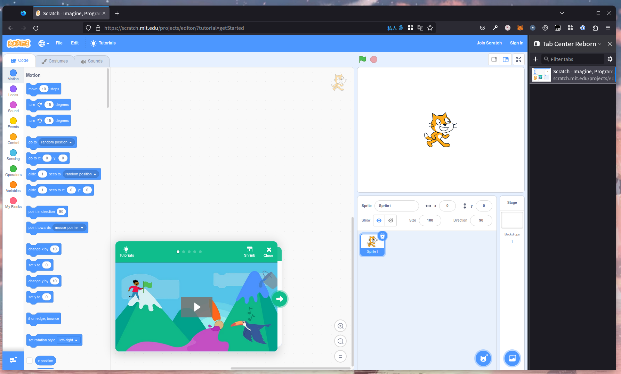Viewport: 621px width, 374px height.
Task: Switch to the Costumes tab
Action: pyautogui.click(x=55, y=61)
